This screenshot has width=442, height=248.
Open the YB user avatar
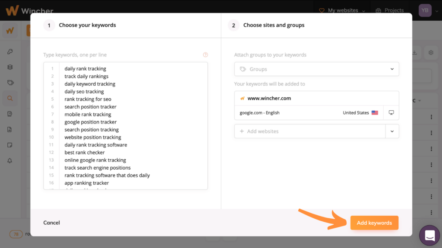click(x=425, y=10)
